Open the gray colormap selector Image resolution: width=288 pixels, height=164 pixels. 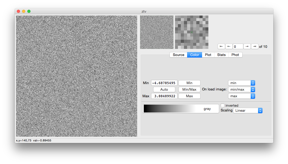181,109
